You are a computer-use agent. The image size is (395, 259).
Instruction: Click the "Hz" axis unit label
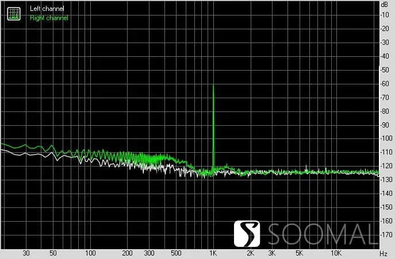coord(384,253)
